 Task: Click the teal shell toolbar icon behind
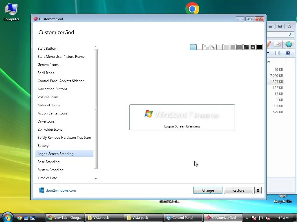click(289, 44)
